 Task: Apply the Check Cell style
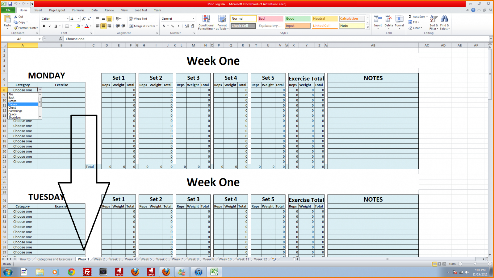[x=243, y=26]
